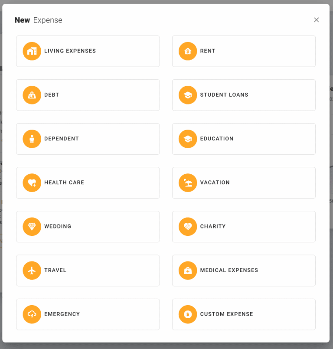Select the Health Care heart icon

(x=32, y=183)
